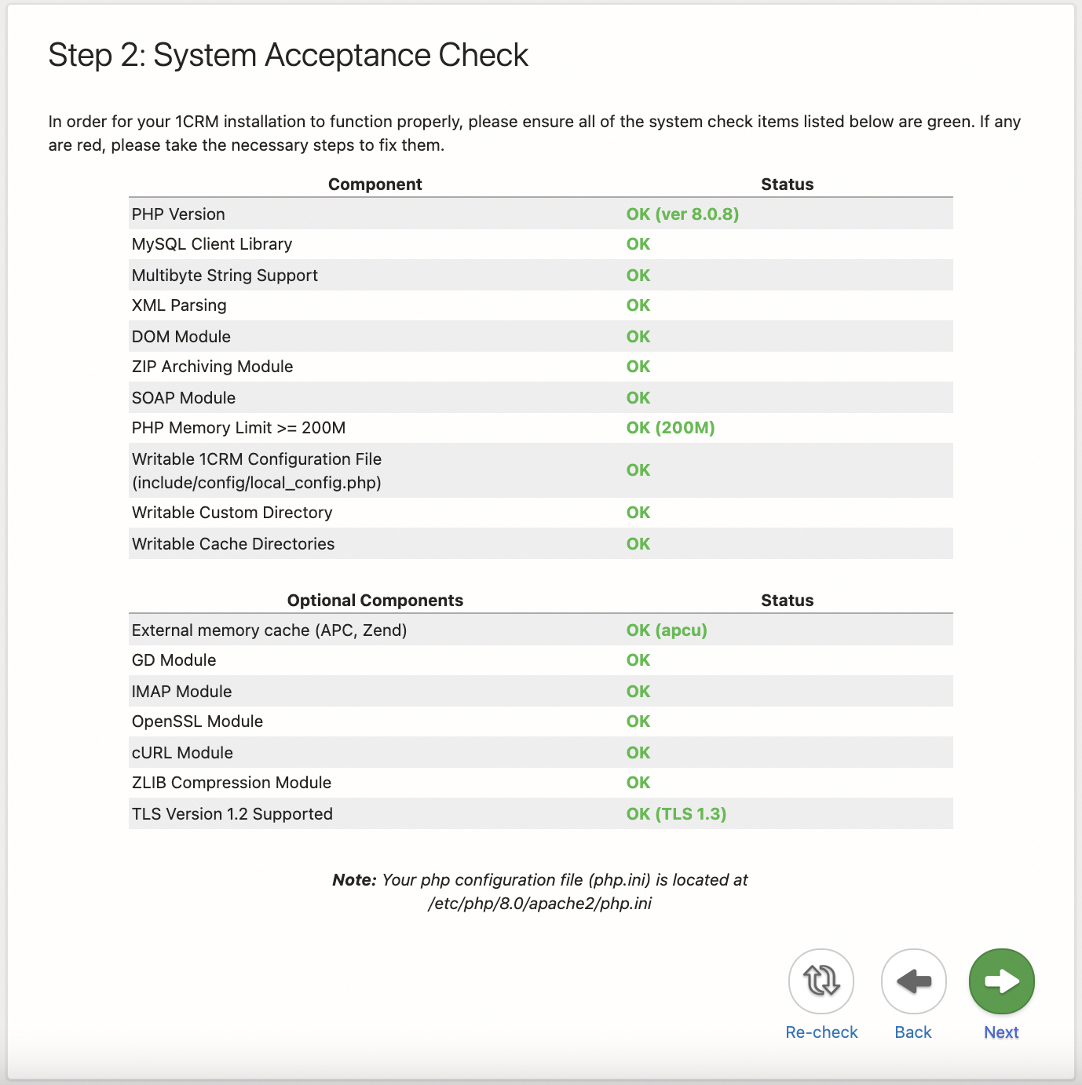Select the 'PHP Version' component row

(x=540, y=214)
